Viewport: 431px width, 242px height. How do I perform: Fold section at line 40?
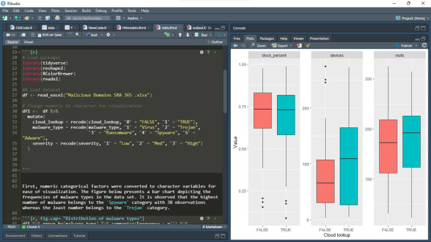click(x=19, y=170)
